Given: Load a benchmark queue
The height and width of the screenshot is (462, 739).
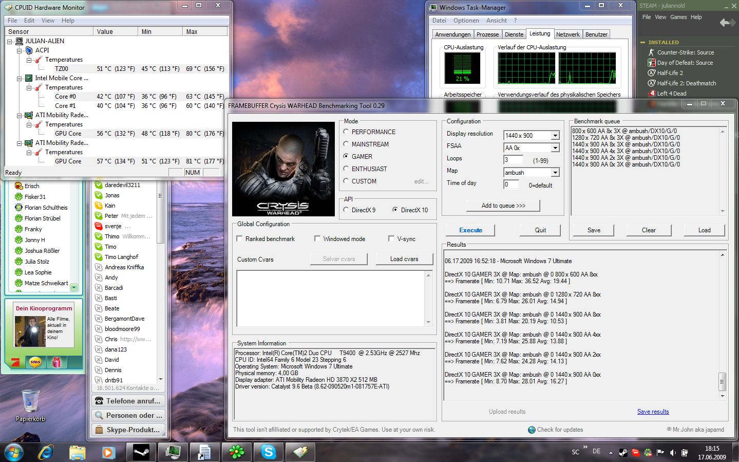Looking at the screenshot, I should point(704,230).
